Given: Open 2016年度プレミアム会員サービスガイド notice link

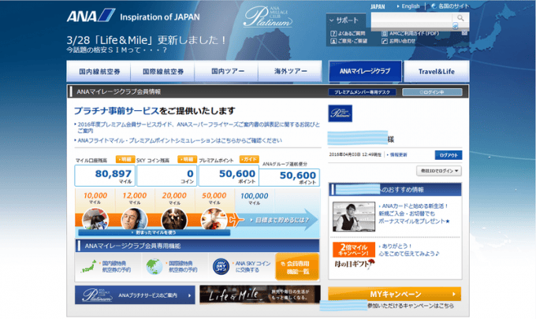Looking at the screenshot, I should pyautogui.click(x=199, y=128).
